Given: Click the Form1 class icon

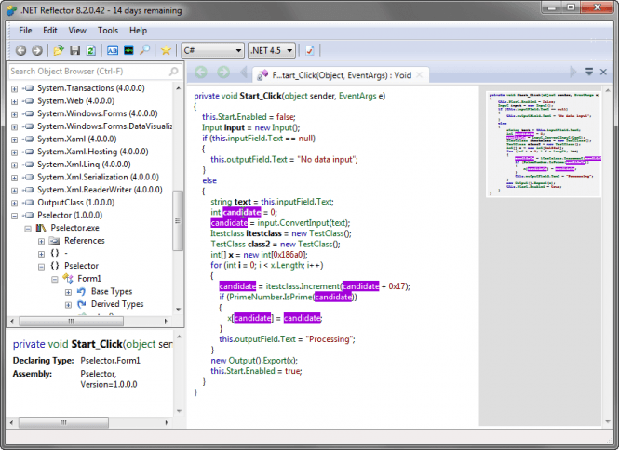Looking at the screenshot, I should [68, 278].
